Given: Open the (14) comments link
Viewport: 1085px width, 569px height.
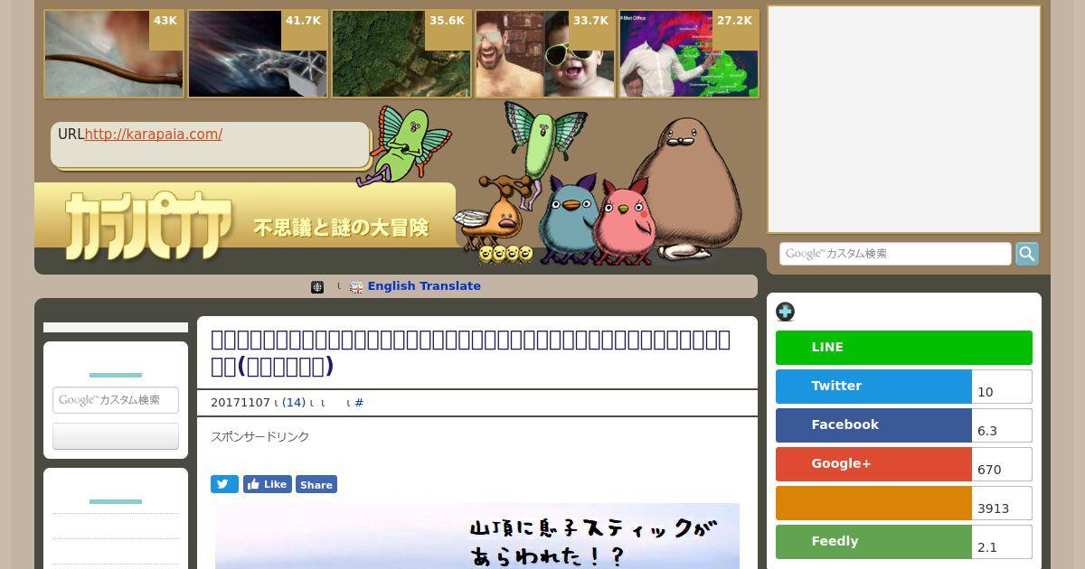Looking at the screenshot, I should coord(294,403).
